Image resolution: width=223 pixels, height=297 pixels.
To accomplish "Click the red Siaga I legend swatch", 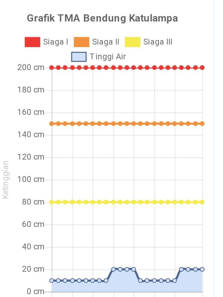I will coord(32,42).
